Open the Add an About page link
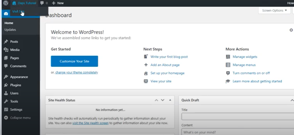 pos(165,65)
